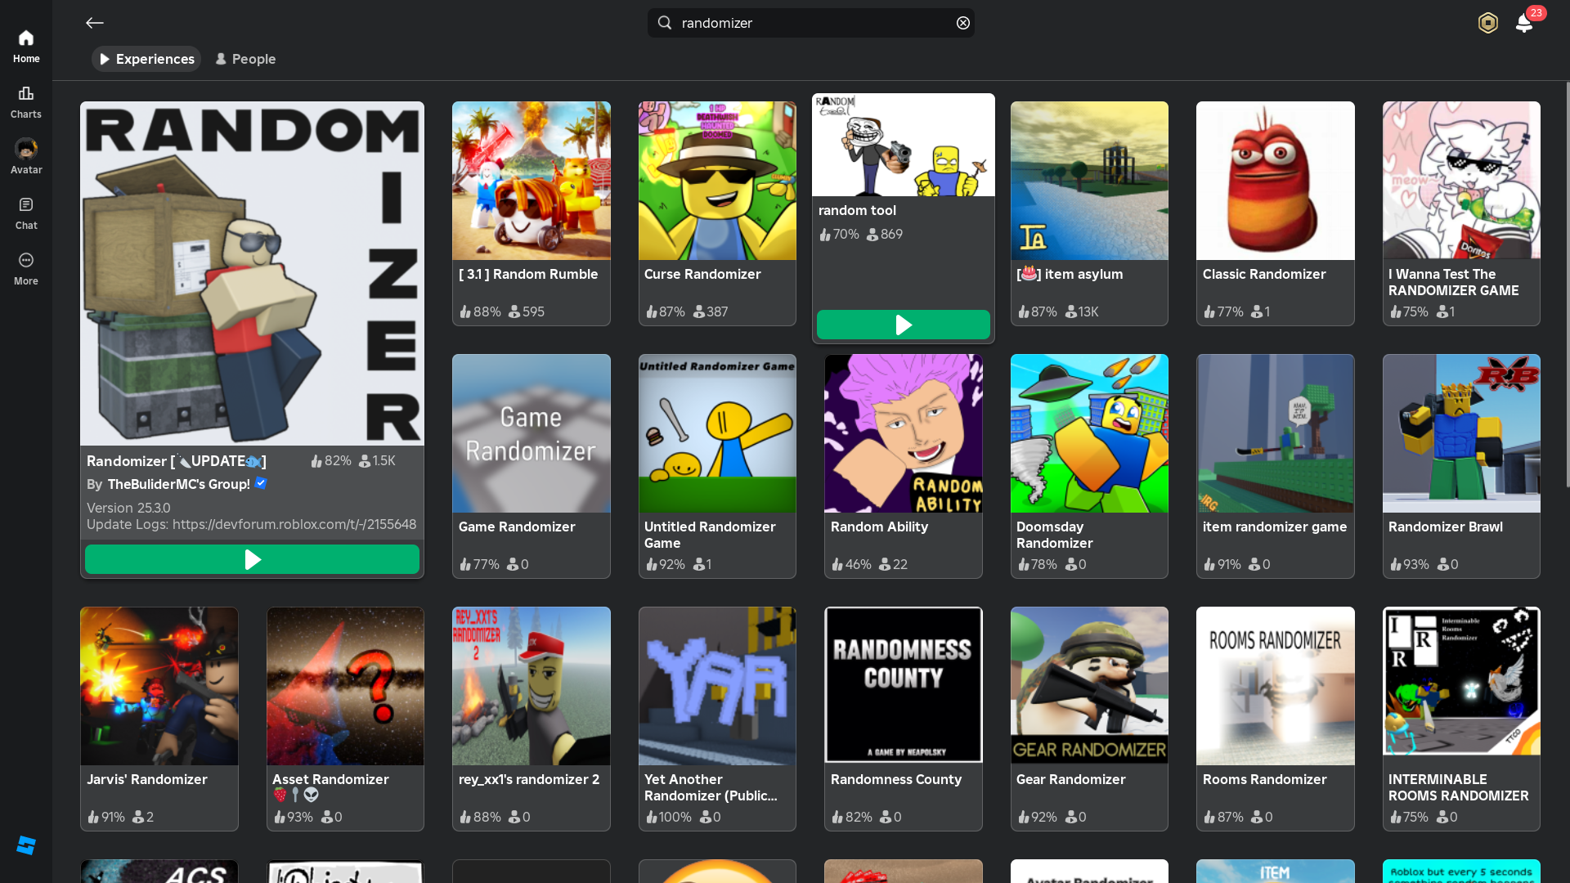Click the vertical scrollbar on the right
Viewport: 1570px width, 883px height.
(1567, 286)
